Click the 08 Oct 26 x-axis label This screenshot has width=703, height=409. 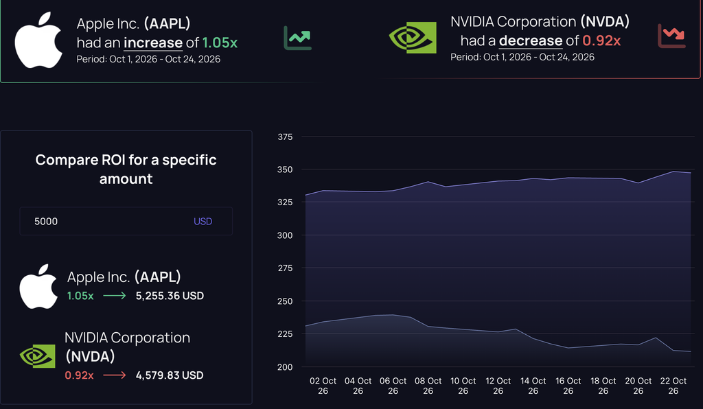(428, 386)
